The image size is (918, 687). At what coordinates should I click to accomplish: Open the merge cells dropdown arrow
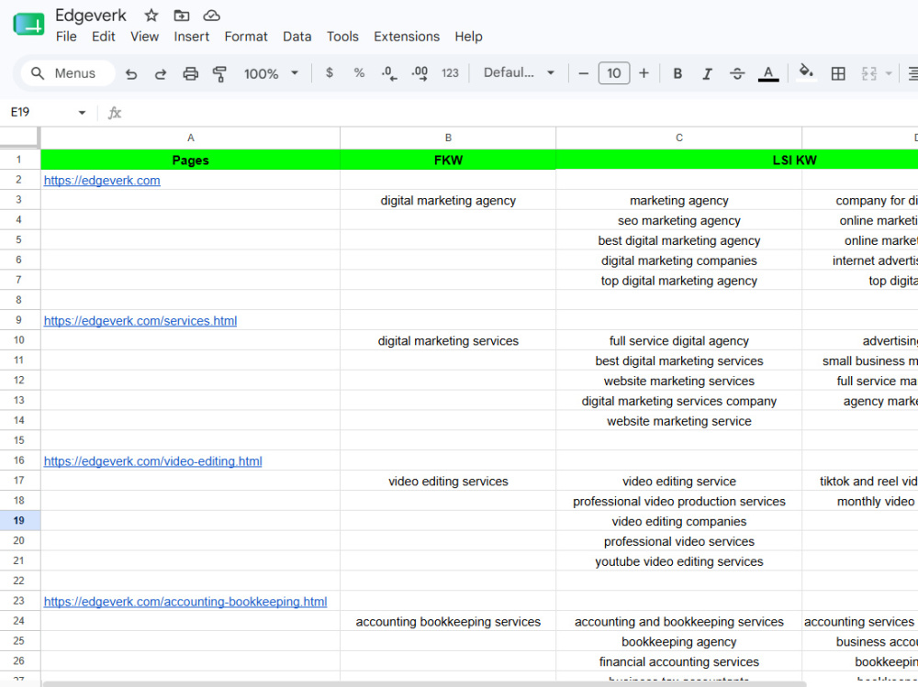coord(889,73)
